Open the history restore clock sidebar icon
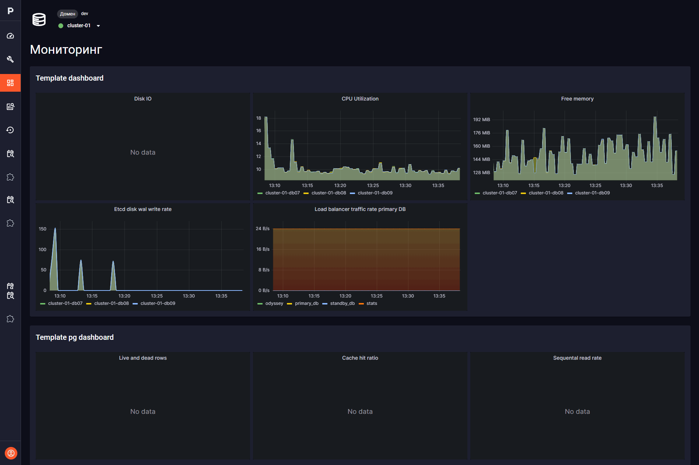699x465 pixels. (10, 130)
